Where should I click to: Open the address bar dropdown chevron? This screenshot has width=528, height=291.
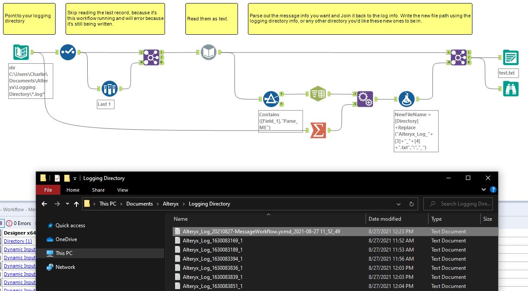398,204
